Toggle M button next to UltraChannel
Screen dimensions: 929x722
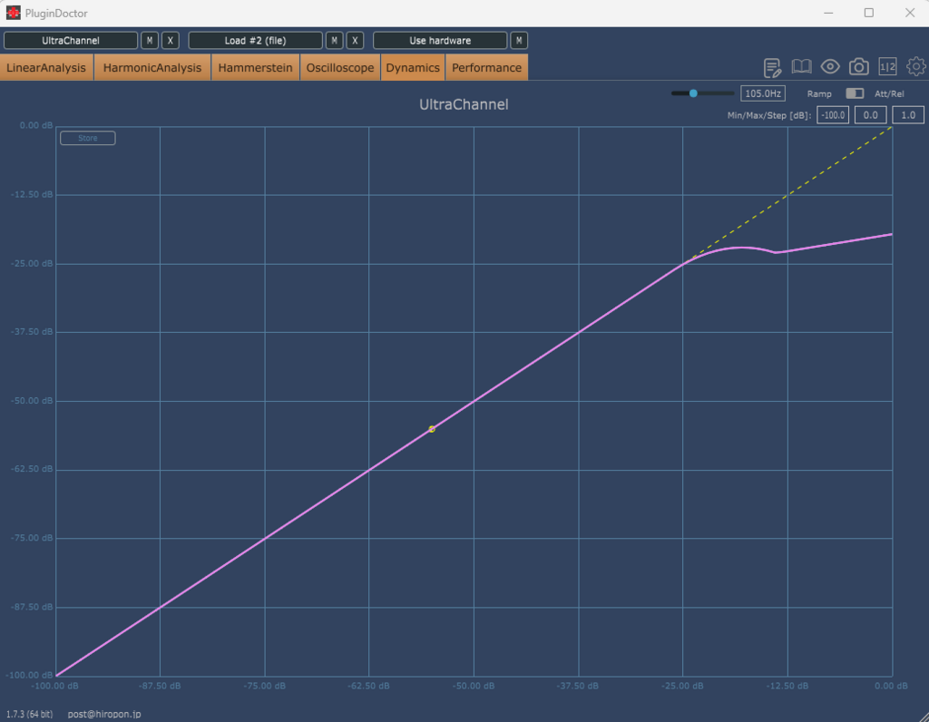[150, 40]
